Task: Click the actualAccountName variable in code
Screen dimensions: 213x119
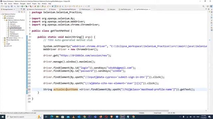Action: click(x=66, y=89)
